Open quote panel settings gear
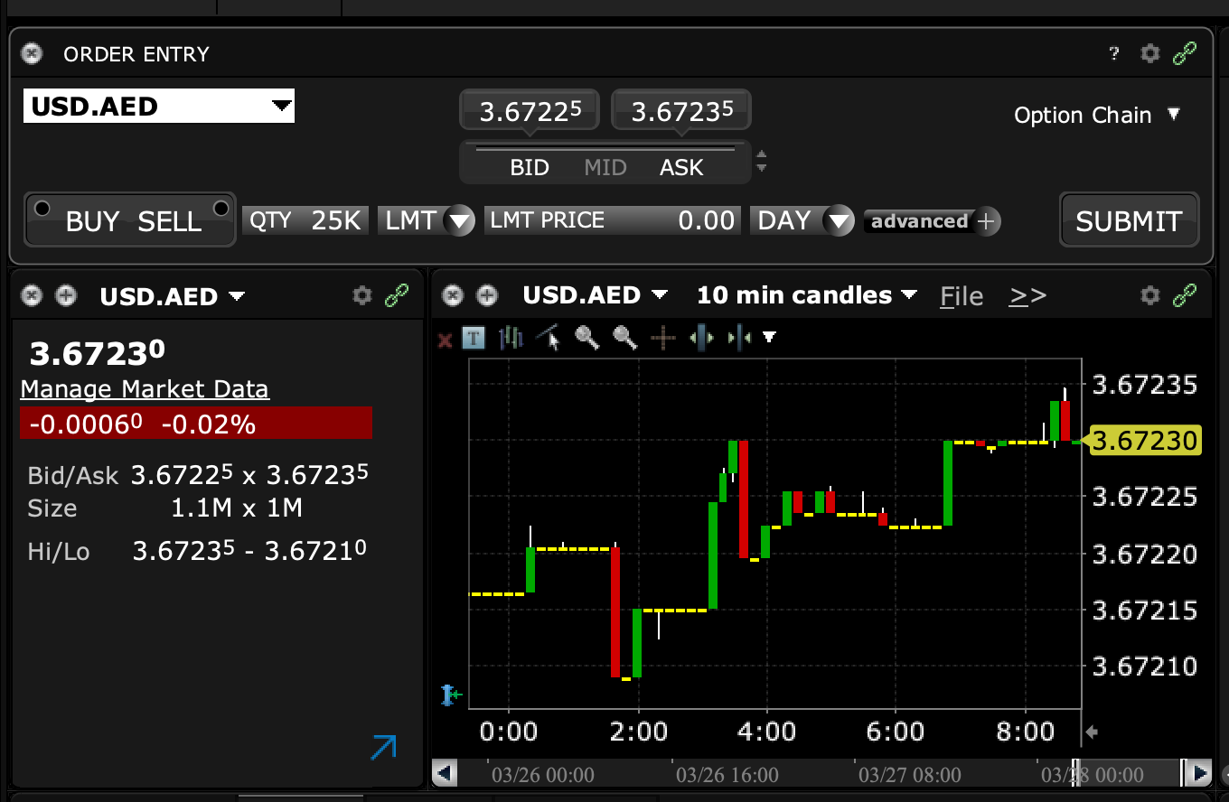 click(x=362, y=295)
